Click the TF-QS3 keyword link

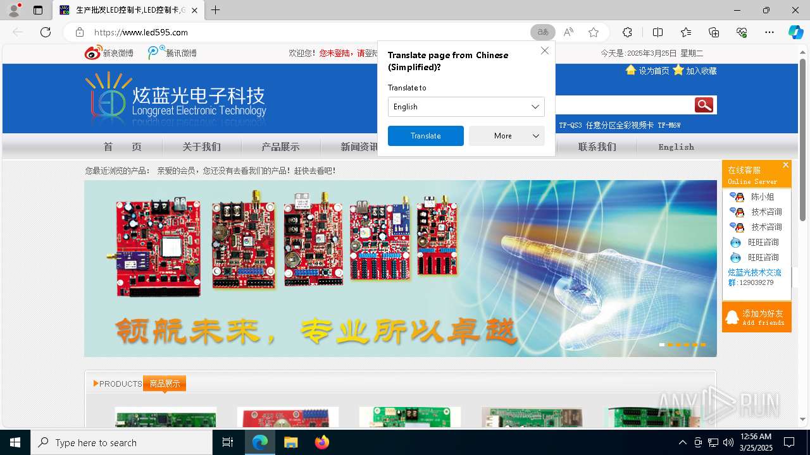tap(570, 125)
